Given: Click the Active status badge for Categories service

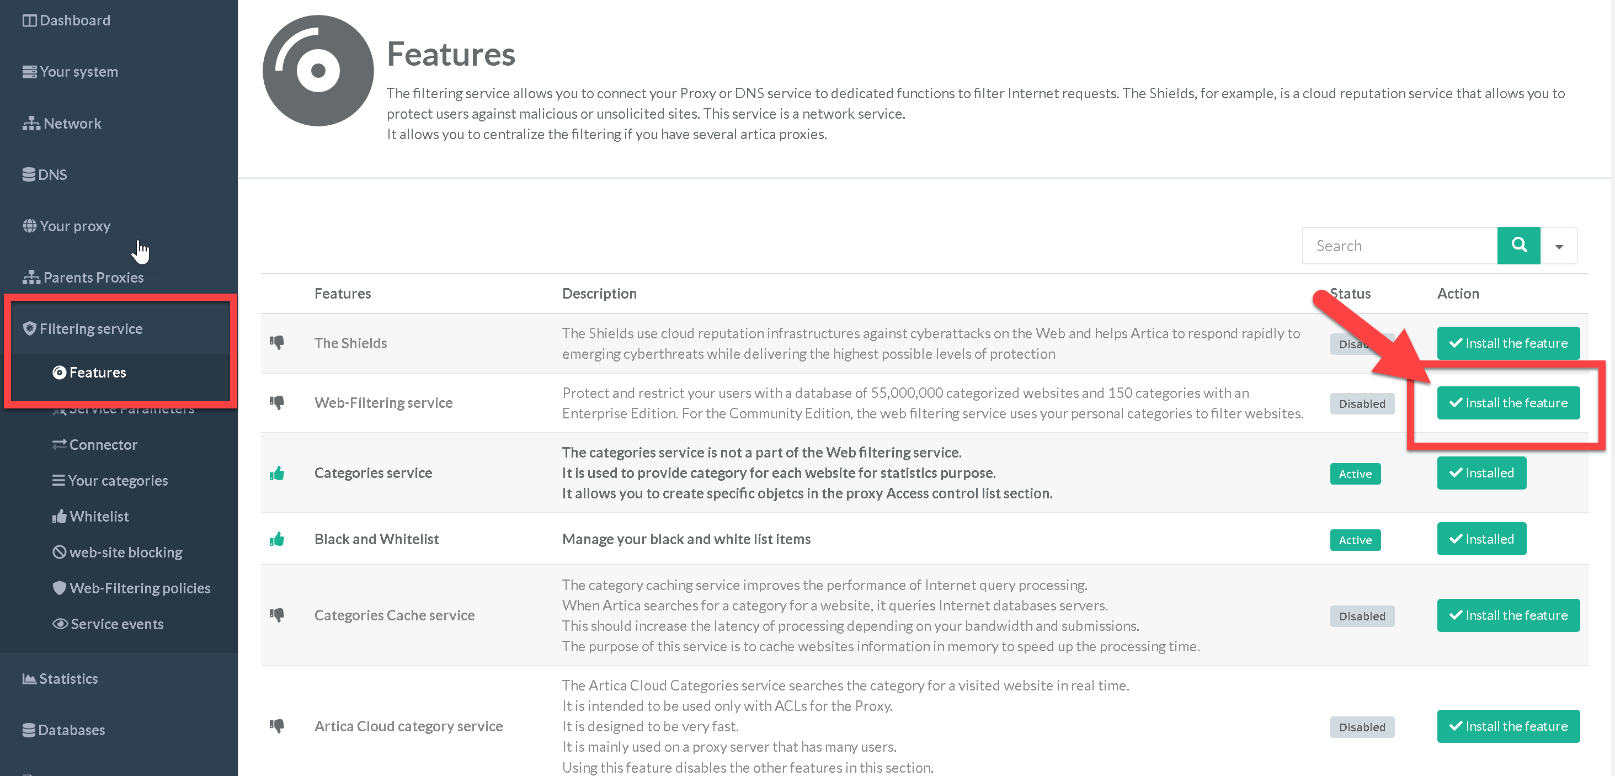Looking at the screenshot, I should click(x=1355, y=474).
